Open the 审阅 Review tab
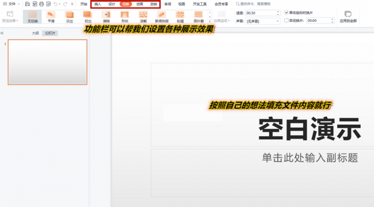Screen dimensions: 374x207 (167, 4)
